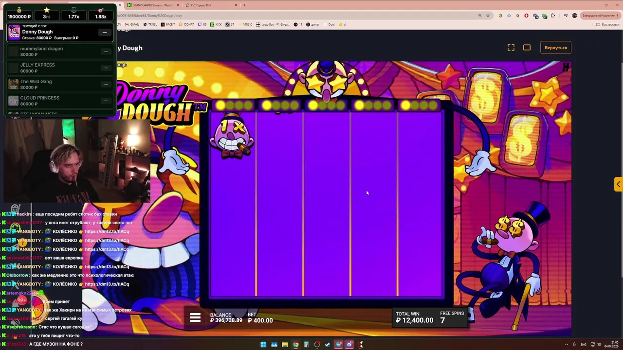623x350 pixels.
Task: Open the Donny Dough slot thumbnail
Action: click(x=14, y=32)
